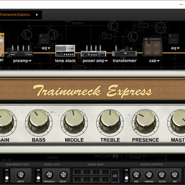
Task: Select the EQ module icon between preamp and tone stack
Action: click(x=44, y=38)
